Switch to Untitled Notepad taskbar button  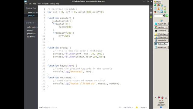161,47
